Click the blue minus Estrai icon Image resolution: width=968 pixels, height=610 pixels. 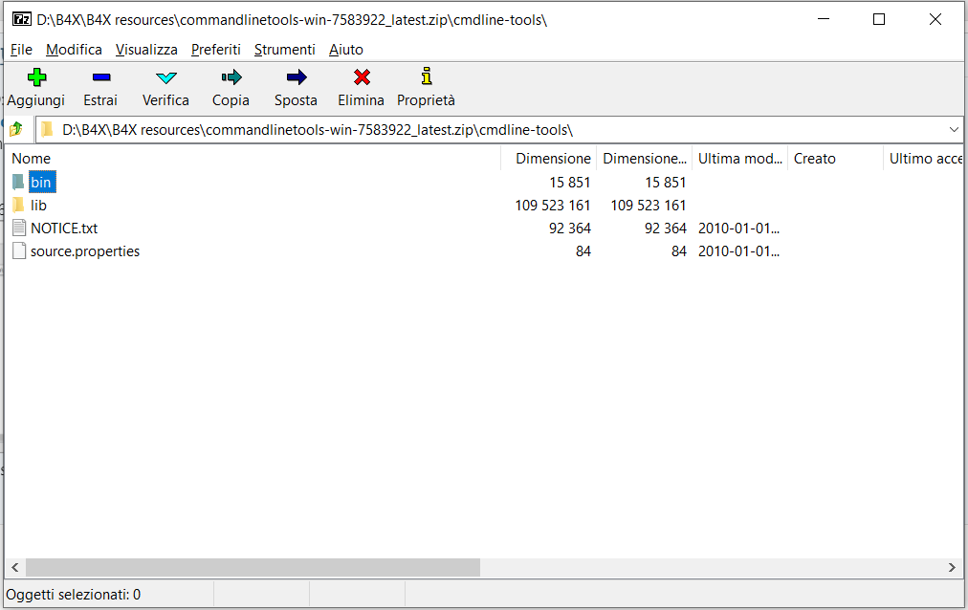(x=101, y=77)
